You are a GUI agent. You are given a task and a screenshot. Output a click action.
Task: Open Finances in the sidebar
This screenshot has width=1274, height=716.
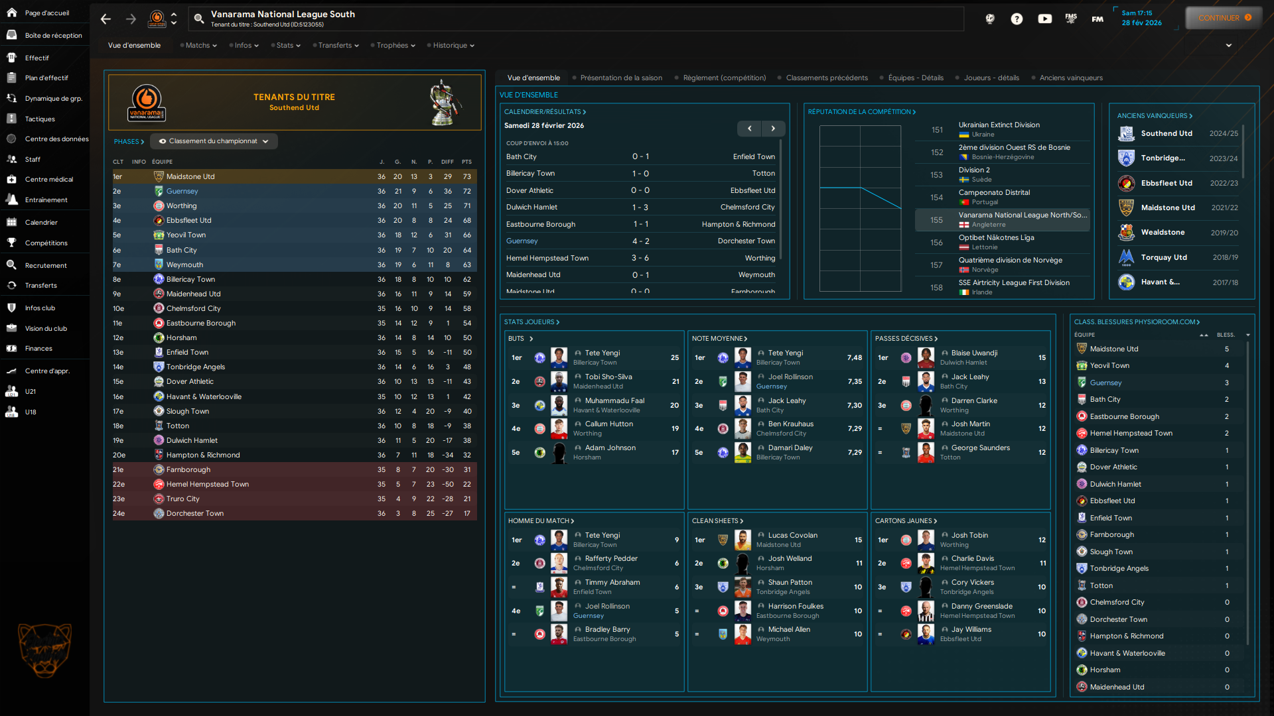tap(38, 349)
